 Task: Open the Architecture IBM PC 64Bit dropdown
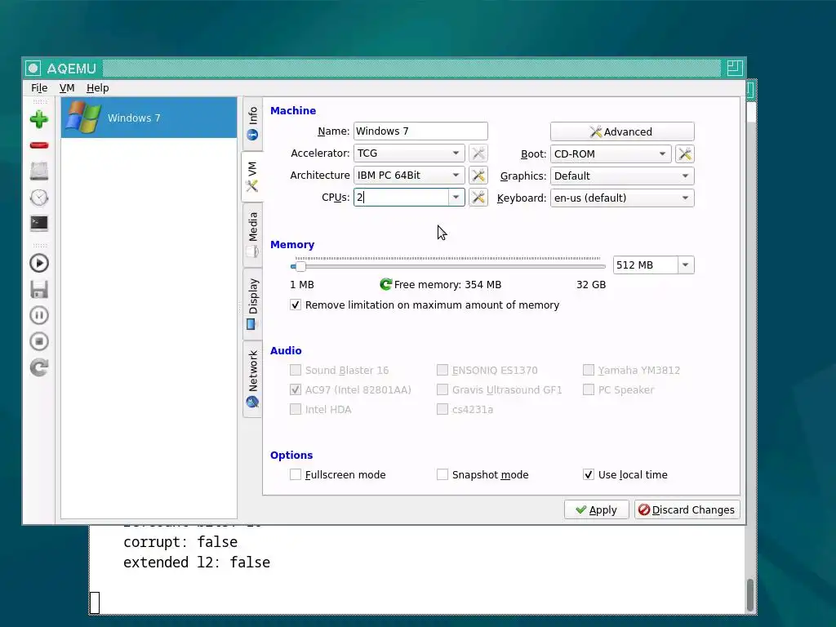click(x=409, y=176)
